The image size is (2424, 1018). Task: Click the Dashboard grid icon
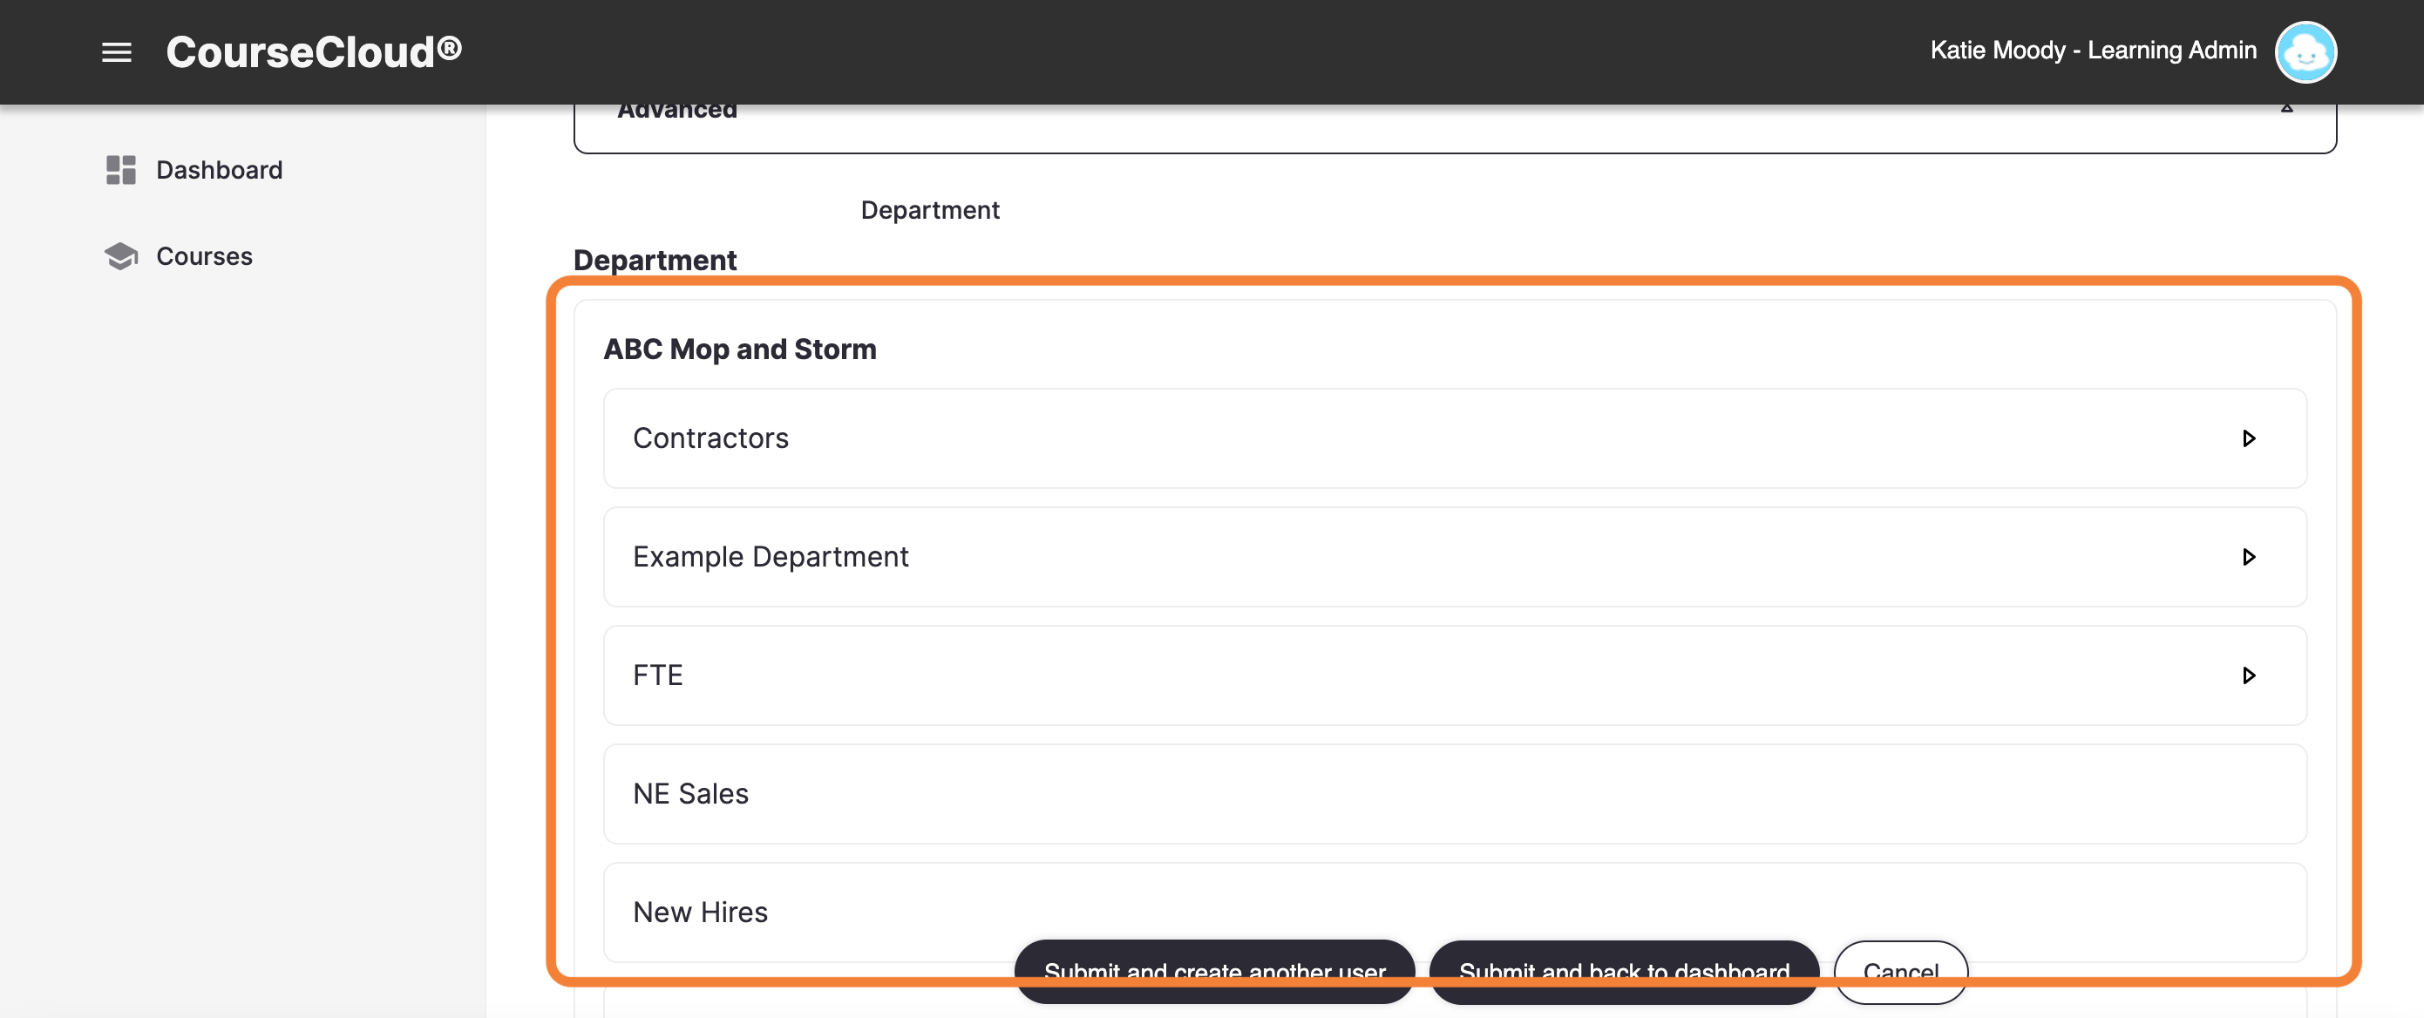(x=121, y=170)
